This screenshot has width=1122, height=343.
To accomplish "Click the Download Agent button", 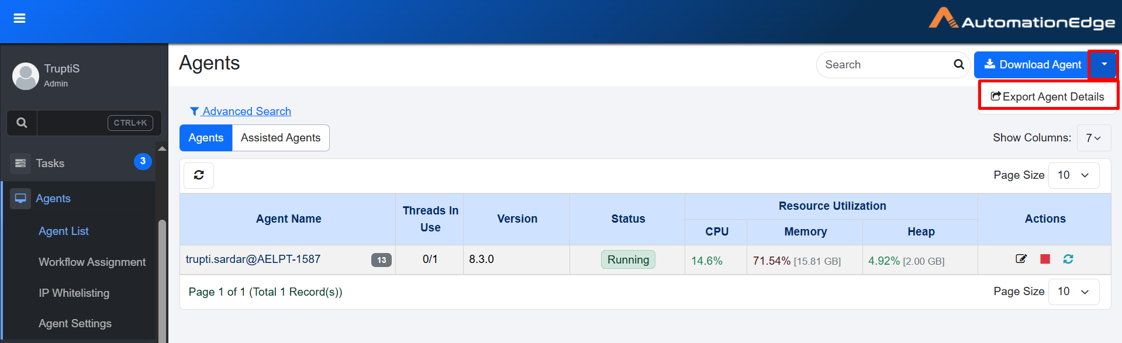I will click(x=1031, y=64).
